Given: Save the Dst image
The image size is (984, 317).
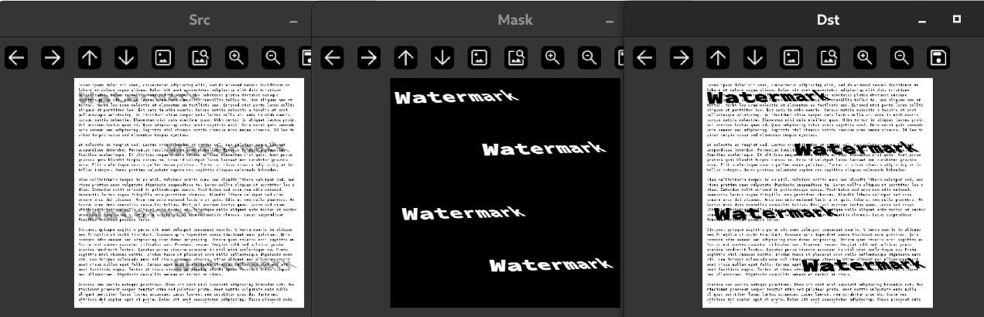Looking at the screenshot, I should pyautogui.click(x=938, y=57).
